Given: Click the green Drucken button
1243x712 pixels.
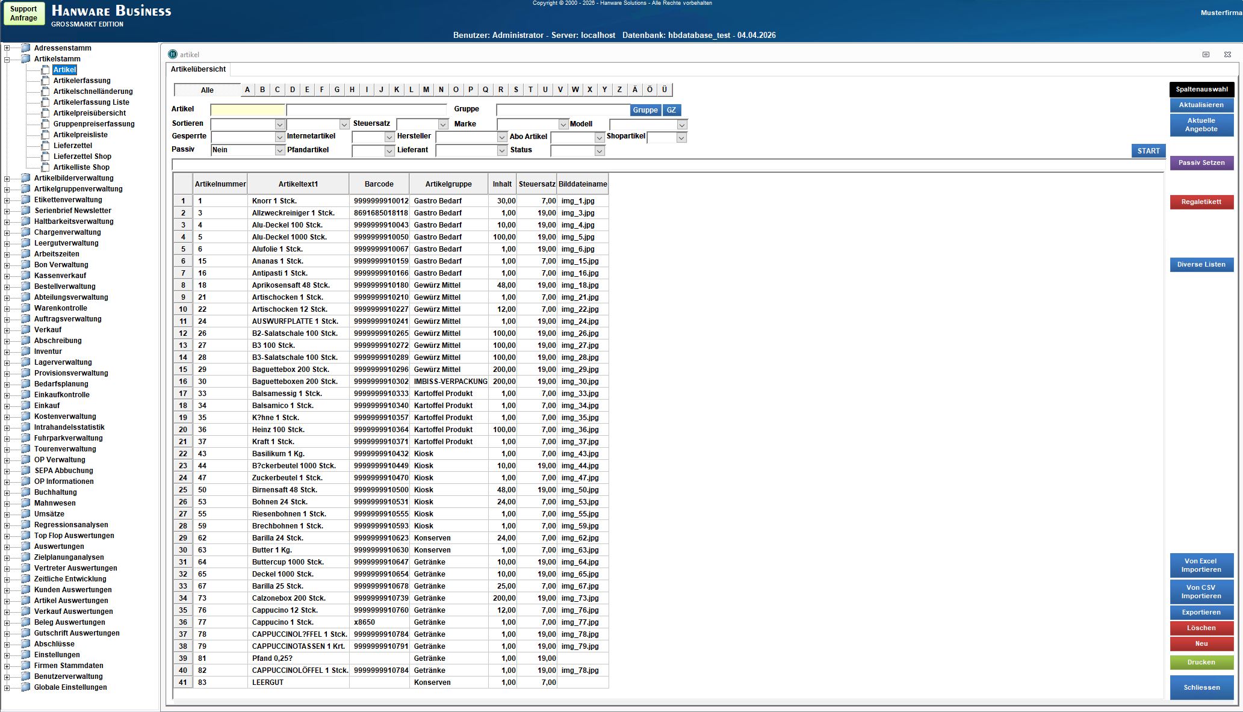Looking at the screenshot, I should click(1201, 663).
